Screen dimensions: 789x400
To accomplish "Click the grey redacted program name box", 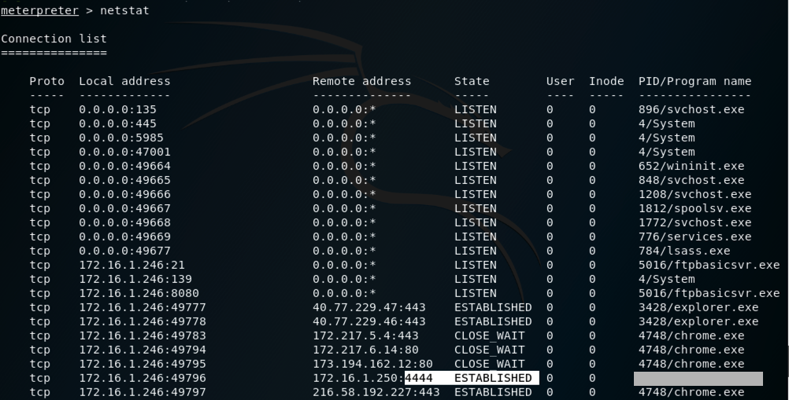I will pyautogui.click(x=698, y=379).
